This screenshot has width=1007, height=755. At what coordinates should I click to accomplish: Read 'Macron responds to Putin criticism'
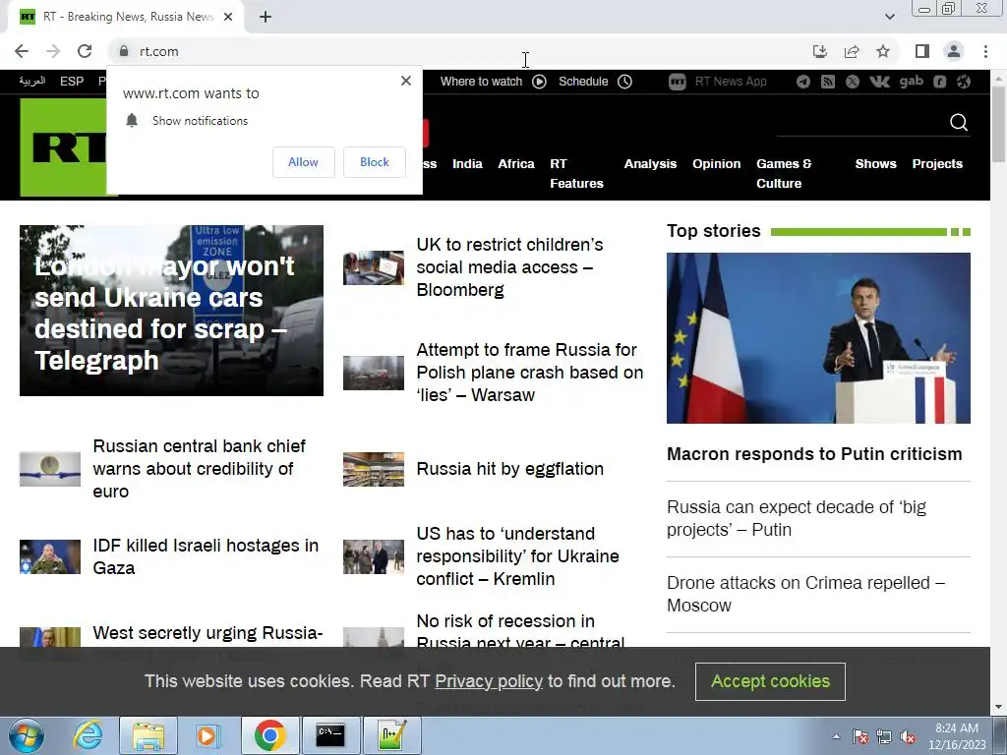(x=814, y=454)
